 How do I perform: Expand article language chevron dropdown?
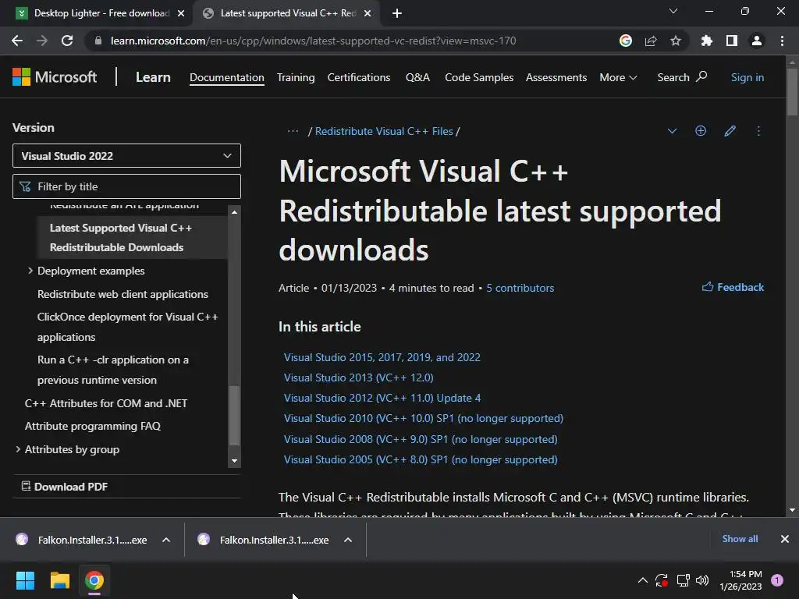pyautogui.click(x=672, y=131)
